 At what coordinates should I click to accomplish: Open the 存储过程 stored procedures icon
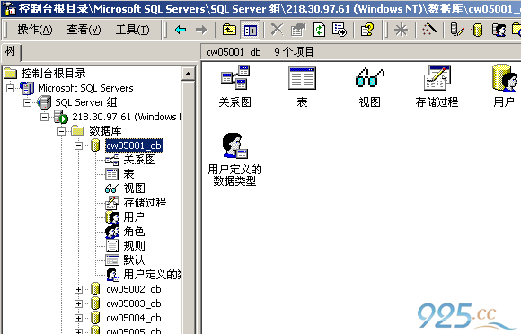click(437, 77)
